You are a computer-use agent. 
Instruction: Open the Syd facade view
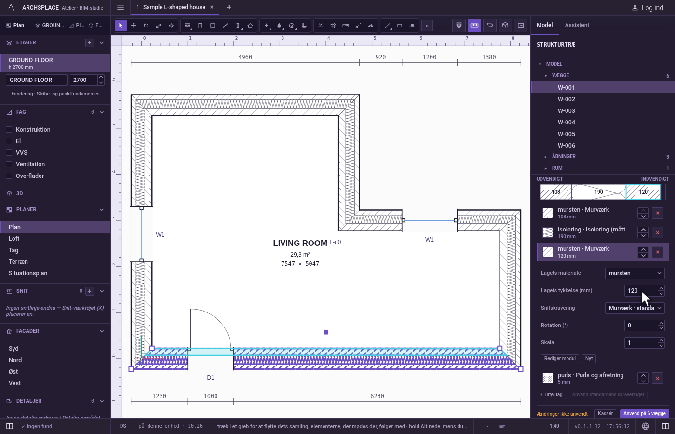coord(55,349)
